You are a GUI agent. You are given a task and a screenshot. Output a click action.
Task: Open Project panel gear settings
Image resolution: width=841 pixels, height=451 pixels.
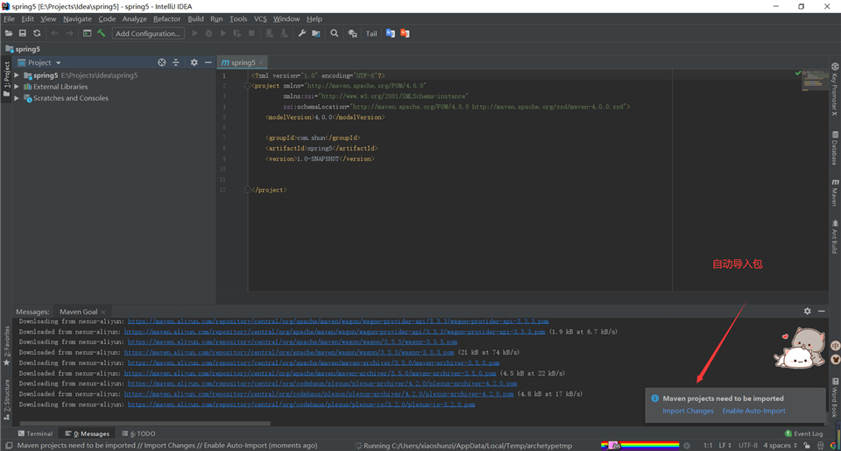(194, 63)
